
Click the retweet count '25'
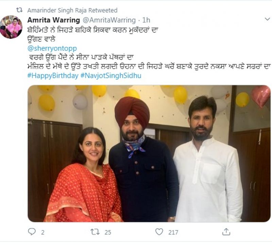click(108, 232)
